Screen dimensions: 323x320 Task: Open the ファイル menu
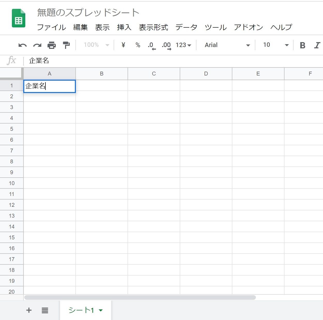pos(51,27)
